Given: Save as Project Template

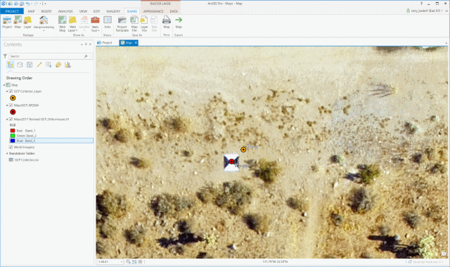Looking at the screenshot, I should coord(122,24).
